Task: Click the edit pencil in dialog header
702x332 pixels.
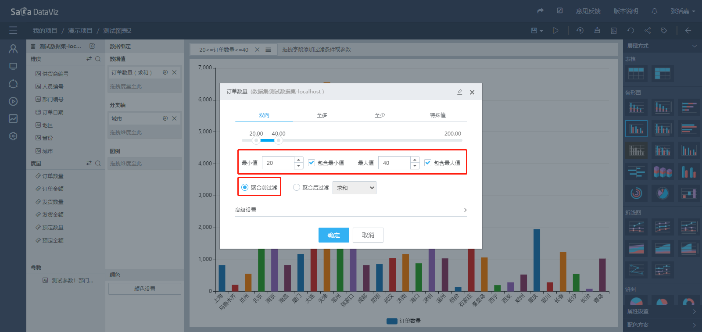Action: click(459, 92)
